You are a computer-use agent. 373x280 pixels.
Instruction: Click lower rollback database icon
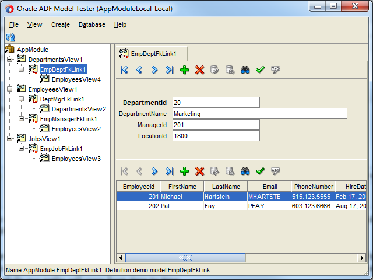230,171
